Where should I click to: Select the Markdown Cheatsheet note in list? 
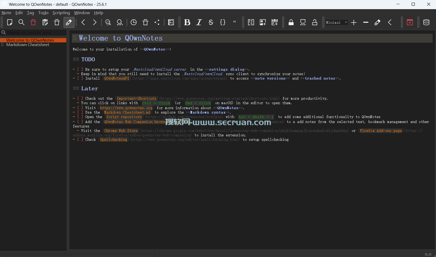click(33, 45)
